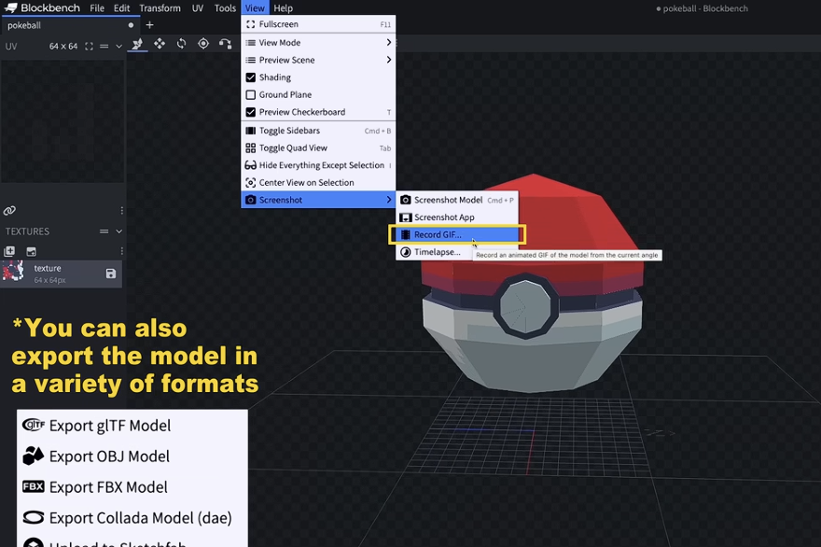The width and height of the screenshot is (821, 547).
Task: Select the Move tool in the toolbar
Action: pos(137,44)
